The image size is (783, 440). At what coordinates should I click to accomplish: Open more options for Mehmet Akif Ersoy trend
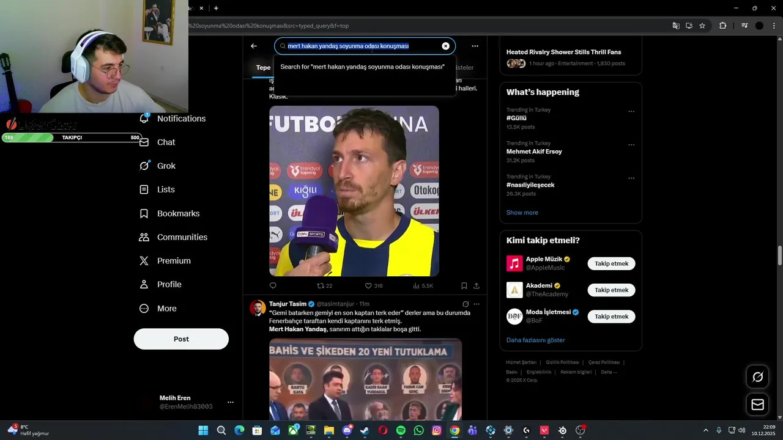[x=631, y=145]
